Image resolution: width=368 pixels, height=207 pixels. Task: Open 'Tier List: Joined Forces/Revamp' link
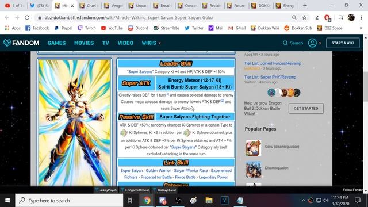[x=273, y=63]
